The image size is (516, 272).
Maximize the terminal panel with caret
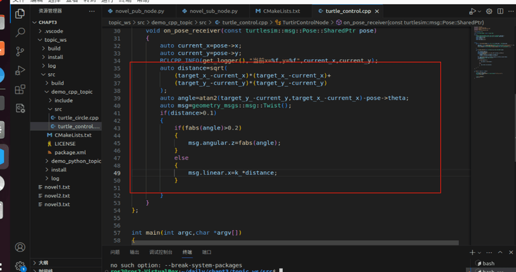pyautogui.click(x=500, y=252)
